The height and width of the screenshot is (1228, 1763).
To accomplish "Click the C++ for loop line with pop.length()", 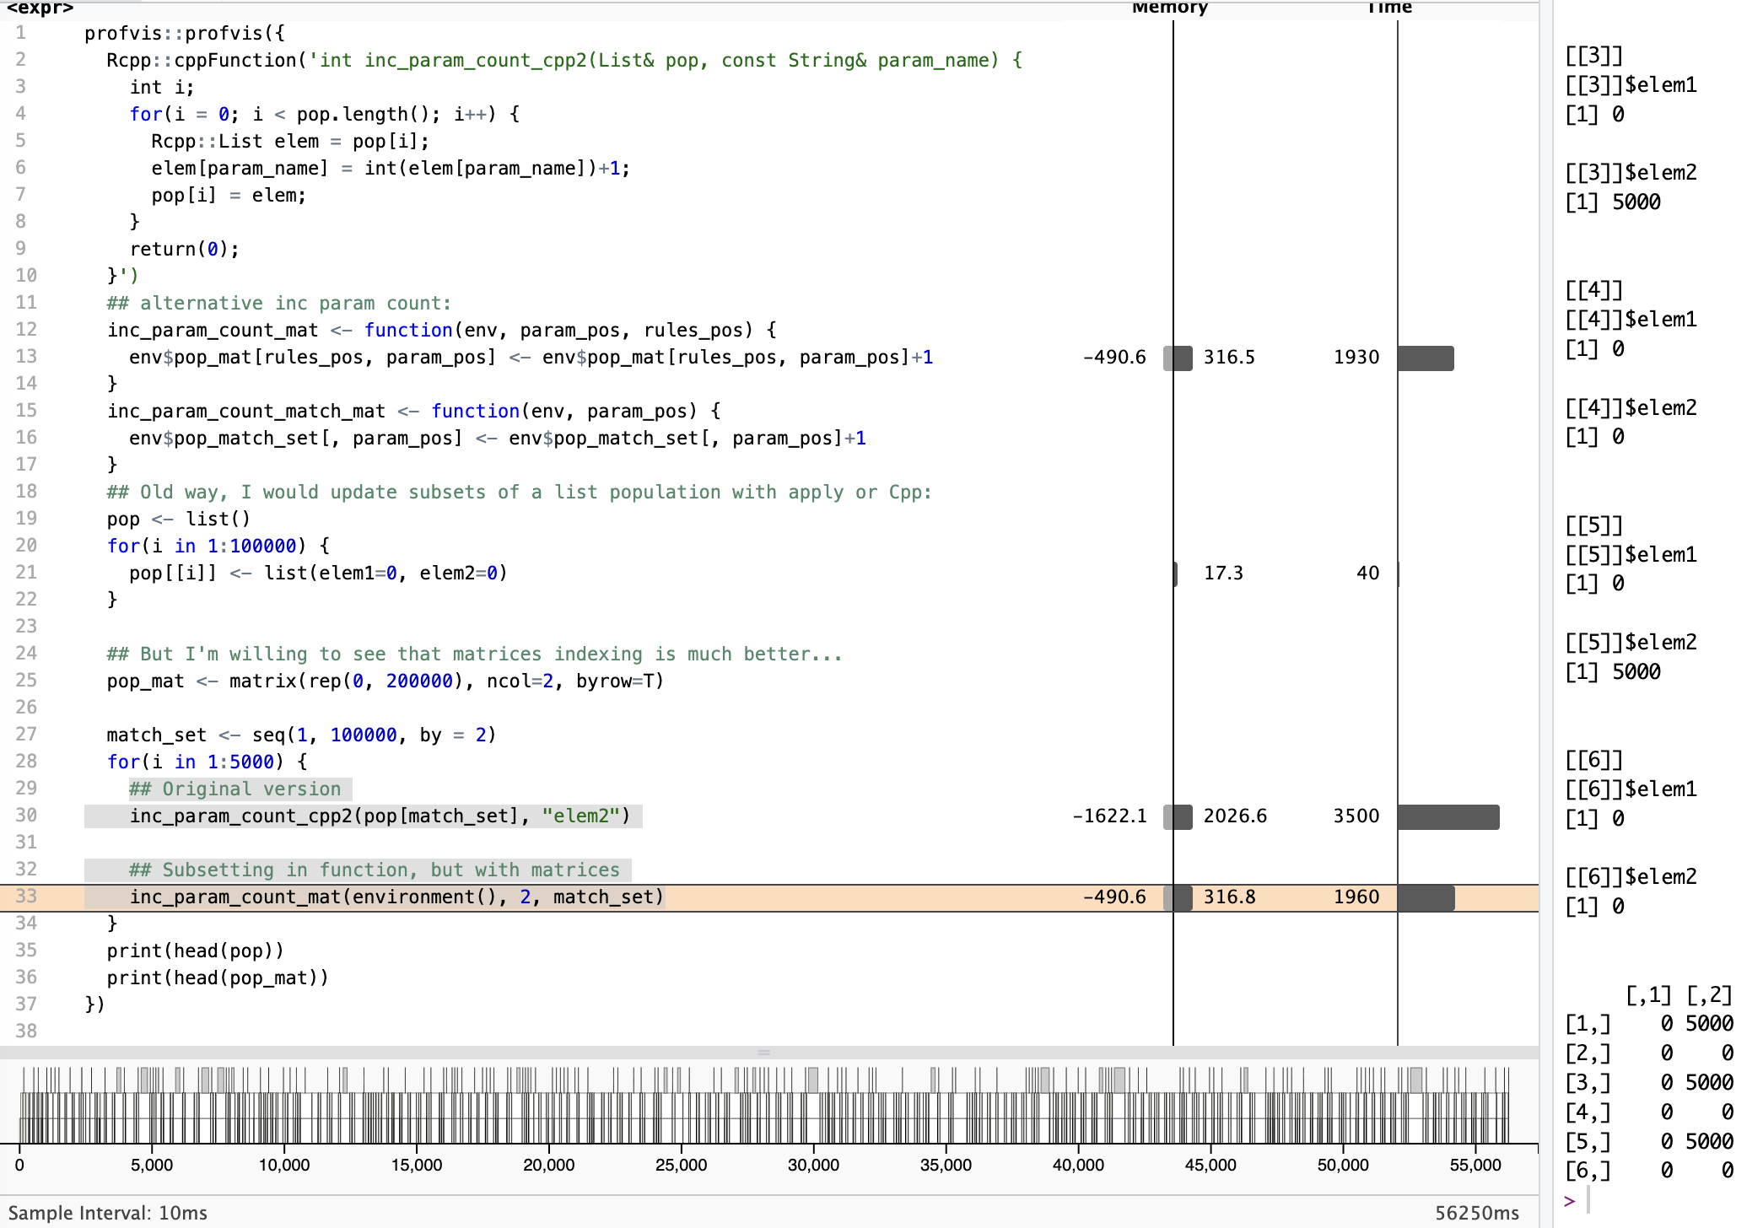I will coord(325,115).
